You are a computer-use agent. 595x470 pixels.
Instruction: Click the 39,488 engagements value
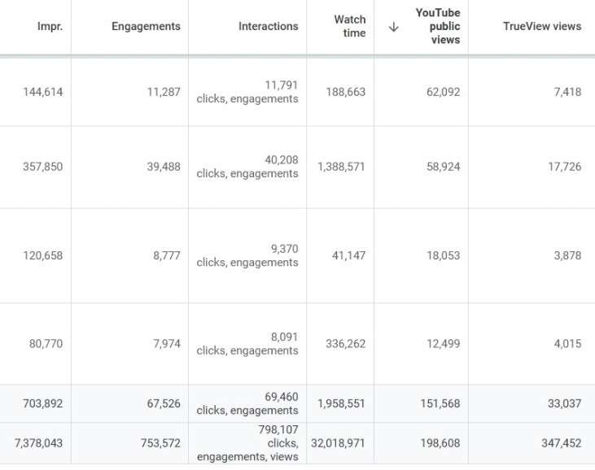164,167
